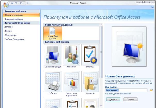This screenshot has height=108, width=156.
Task: Click the Новая пустая база данных header
Action: (71, 25)
